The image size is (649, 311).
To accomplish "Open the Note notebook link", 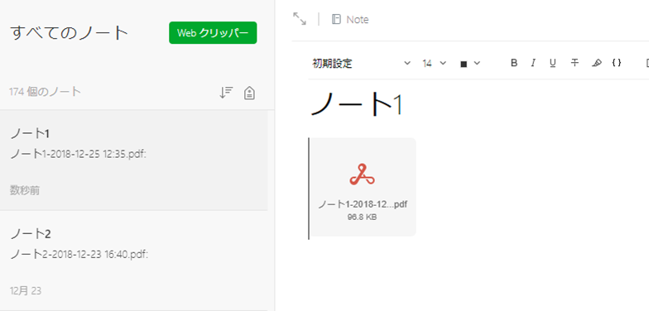I will pos(358,20).
